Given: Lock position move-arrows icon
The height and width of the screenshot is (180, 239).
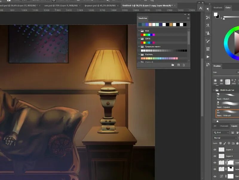Looking at the screenshot, I should coord(229,143).
